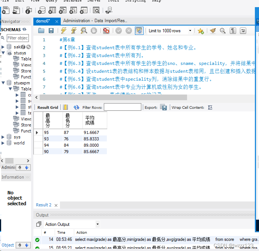Click 最高分 column header
This screenshot has width=259, height=251.
pyautogui.click(x=53, y=120)
